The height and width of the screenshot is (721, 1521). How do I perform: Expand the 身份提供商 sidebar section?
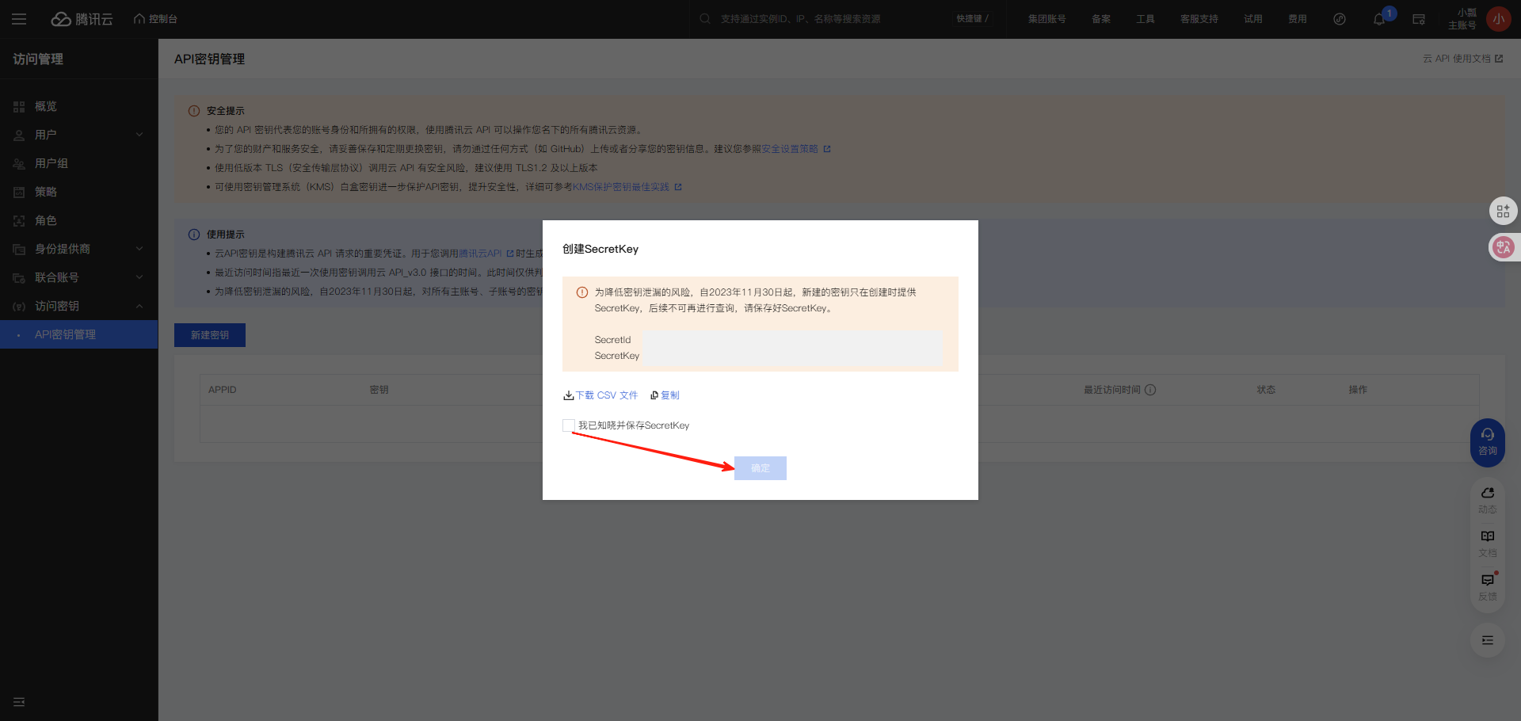pyautogui.click(x=79, y=249)
